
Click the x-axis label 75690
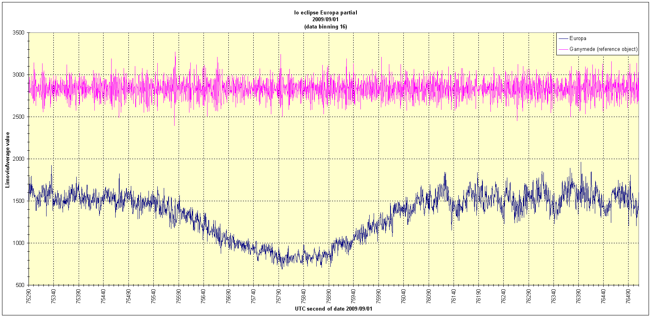pos(229,296)
